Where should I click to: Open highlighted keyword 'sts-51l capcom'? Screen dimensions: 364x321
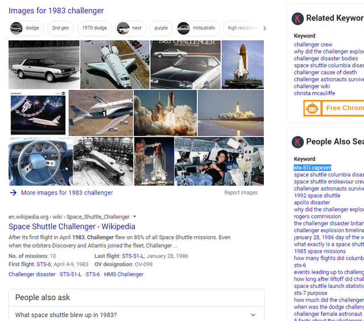click(x=312, y=168)
